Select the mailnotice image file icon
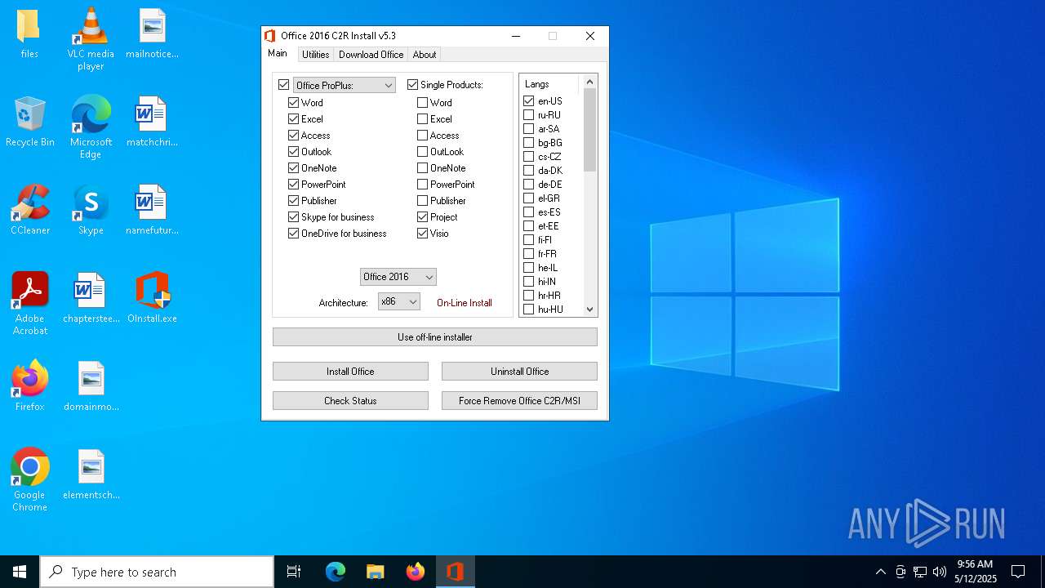1045x588 pixels. [152, 33]
